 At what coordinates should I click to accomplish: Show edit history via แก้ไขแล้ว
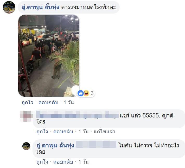click(104, 132)
